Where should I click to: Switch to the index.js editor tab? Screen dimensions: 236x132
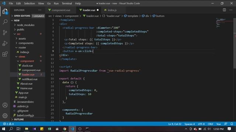[x=112, y=10]
